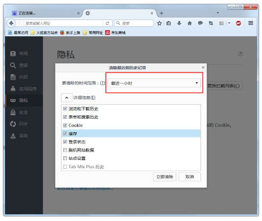The height and width of the screenshot is (221, 262).
Task: Switch to the 正在连接 tab
Action: (45, 13)
